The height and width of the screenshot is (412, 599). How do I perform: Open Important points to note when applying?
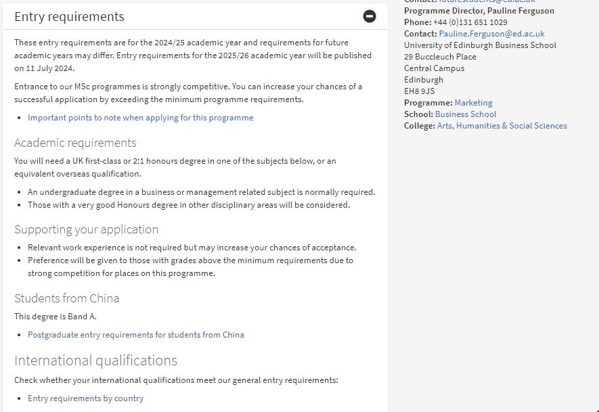pos(140,118)
